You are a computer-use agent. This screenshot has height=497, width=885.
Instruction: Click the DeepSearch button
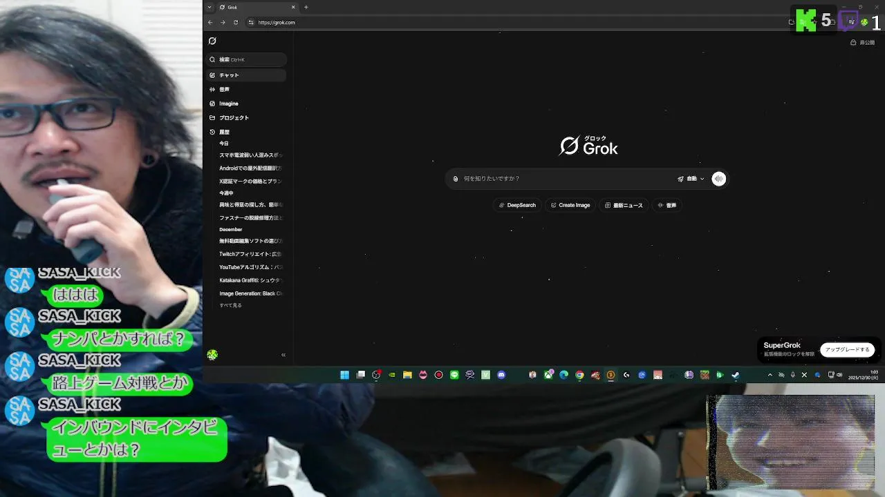pos(517,205)
